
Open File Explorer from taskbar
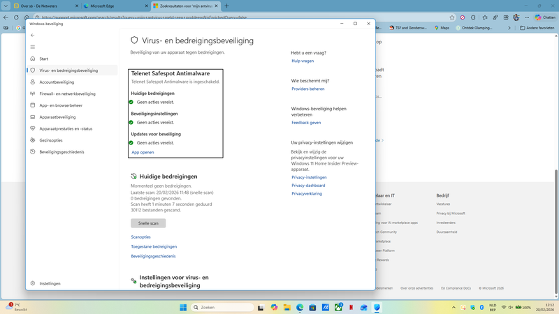(x=287, y=308)
